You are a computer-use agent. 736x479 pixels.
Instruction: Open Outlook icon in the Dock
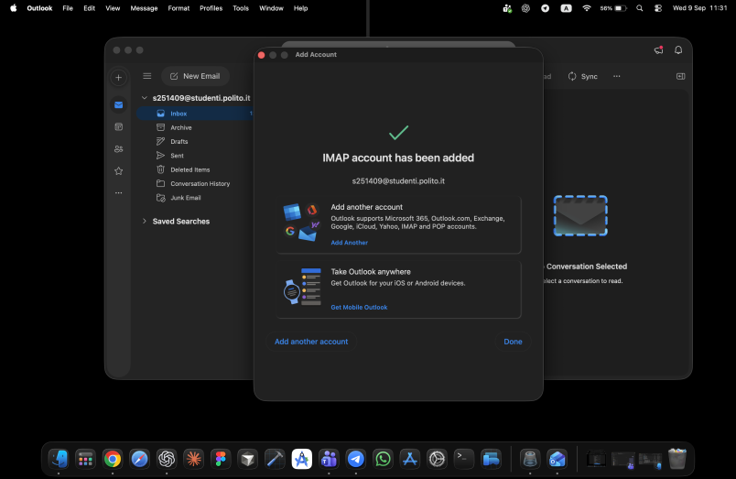(x=557, y=459)
